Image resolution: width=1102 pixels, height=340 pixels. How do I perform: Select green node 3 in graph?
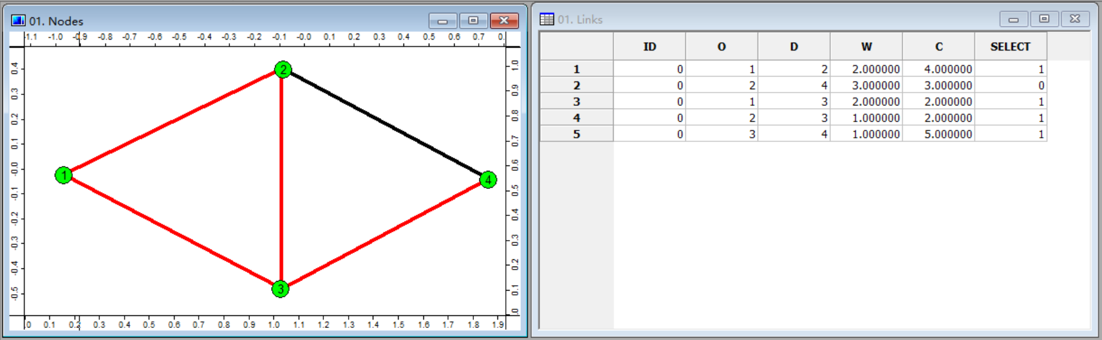tap(280, 289)
